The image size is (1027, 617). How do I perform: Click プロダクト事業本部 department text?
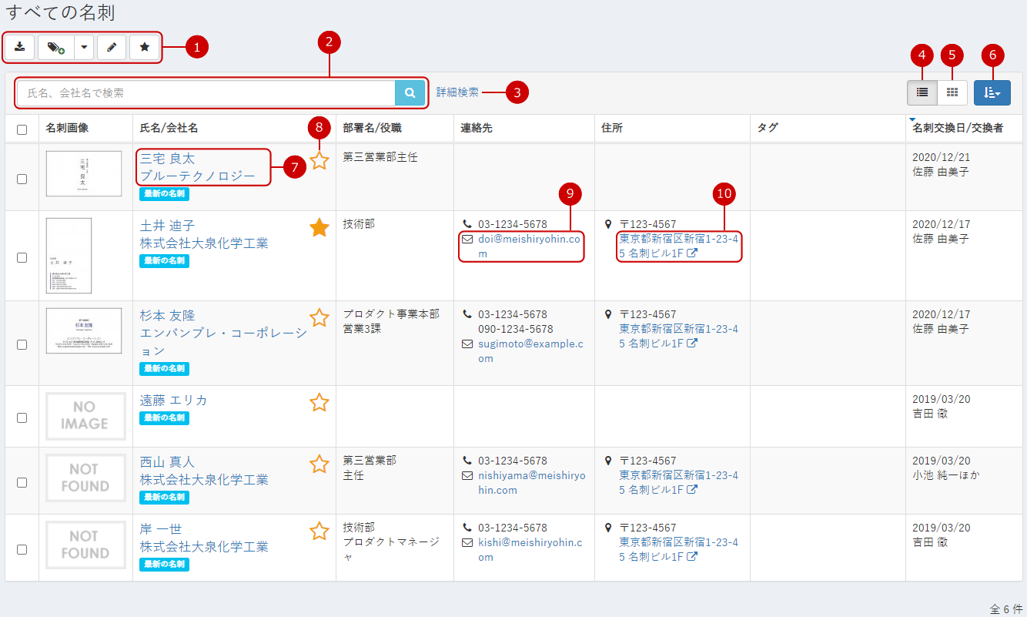391,314
